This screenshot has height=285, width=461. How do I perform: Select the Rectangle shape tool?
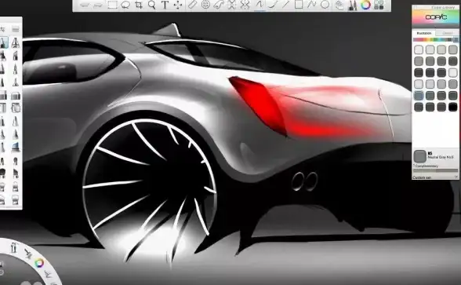pos(299,5)
